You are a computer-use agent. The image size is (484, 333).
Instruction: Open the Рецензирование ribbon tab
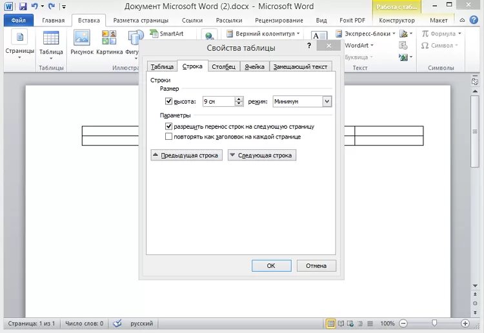(x=279, y=21)
